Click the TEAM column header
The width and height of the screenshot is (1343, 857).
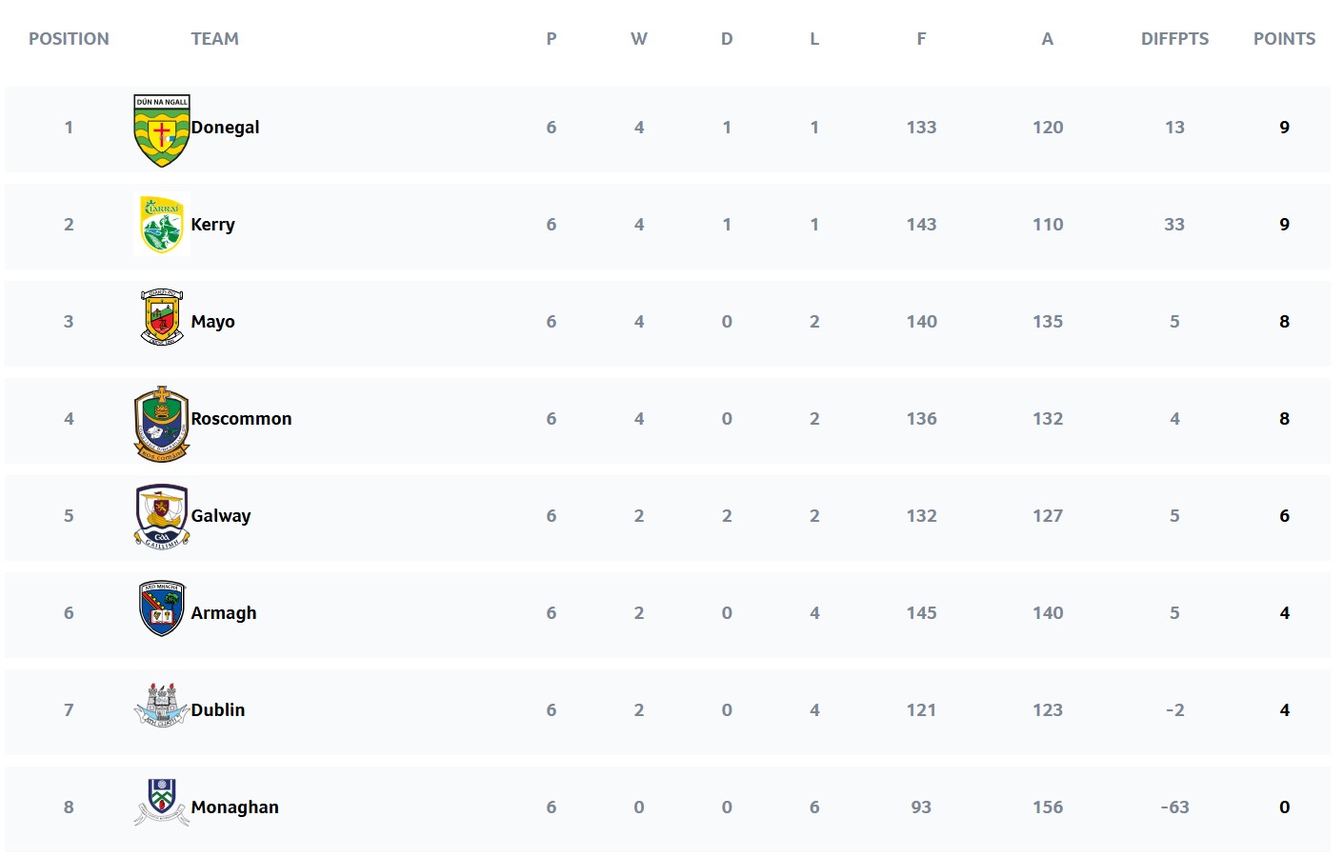214,39
